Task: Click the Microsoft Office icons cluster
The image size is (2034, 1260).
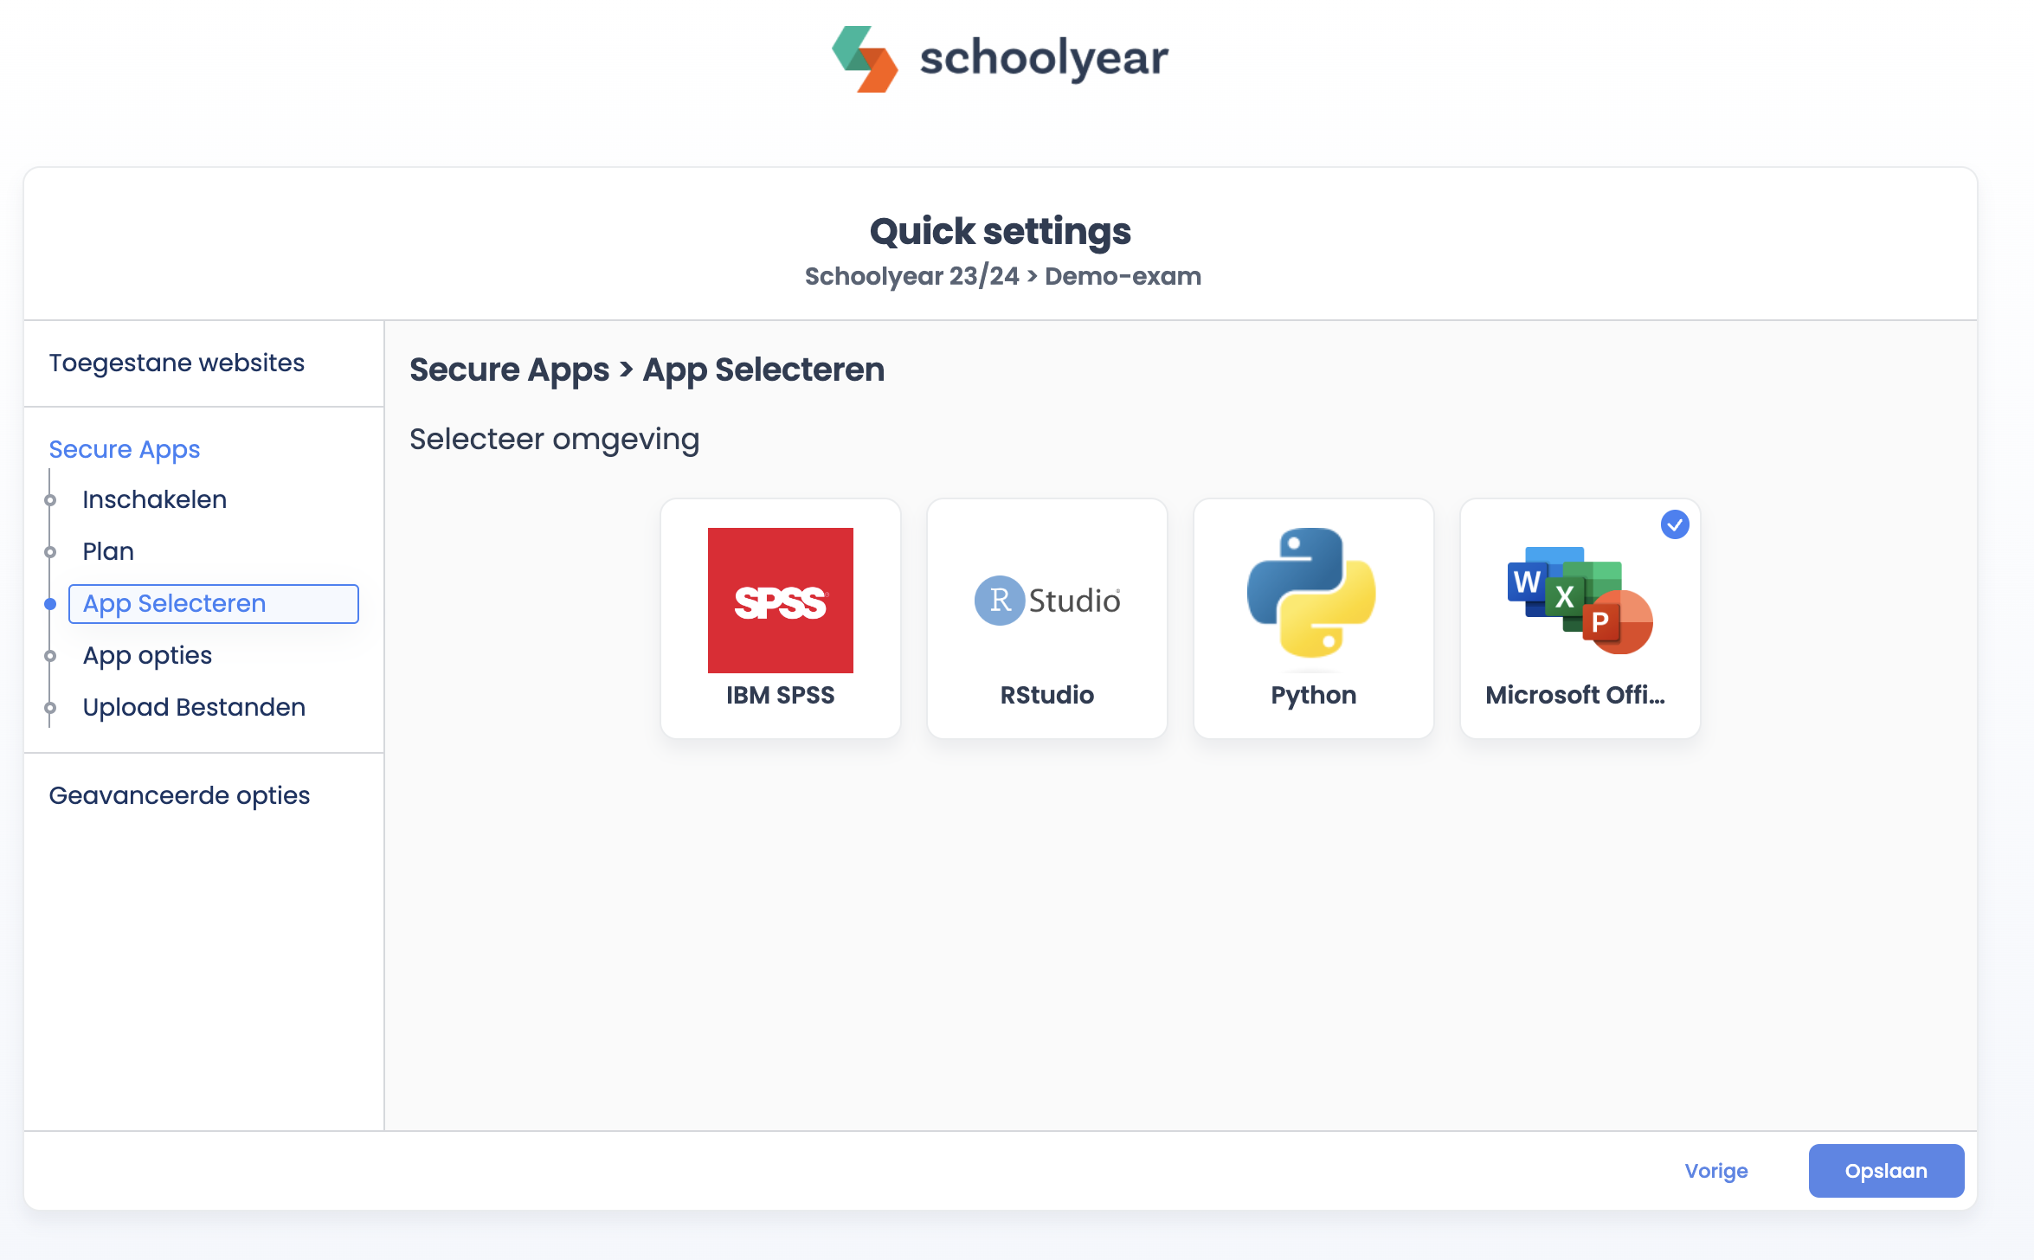Action: coord(1580,600)
